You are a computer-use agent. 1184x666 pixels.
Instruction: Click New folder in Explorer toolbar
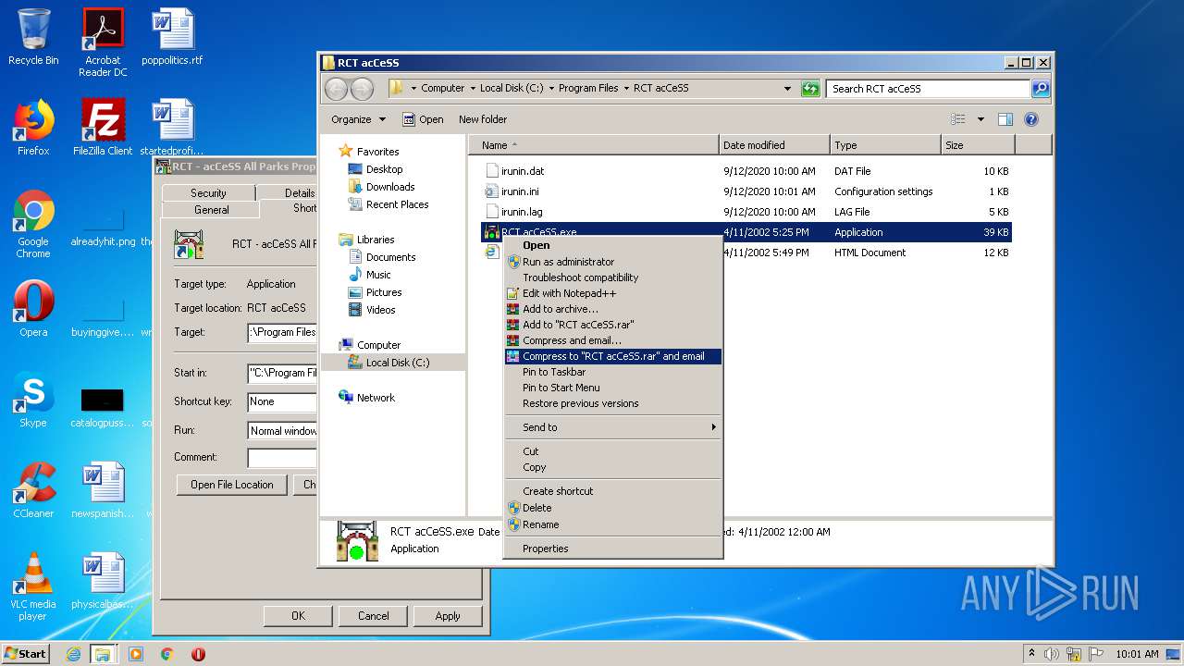point(483,119)
